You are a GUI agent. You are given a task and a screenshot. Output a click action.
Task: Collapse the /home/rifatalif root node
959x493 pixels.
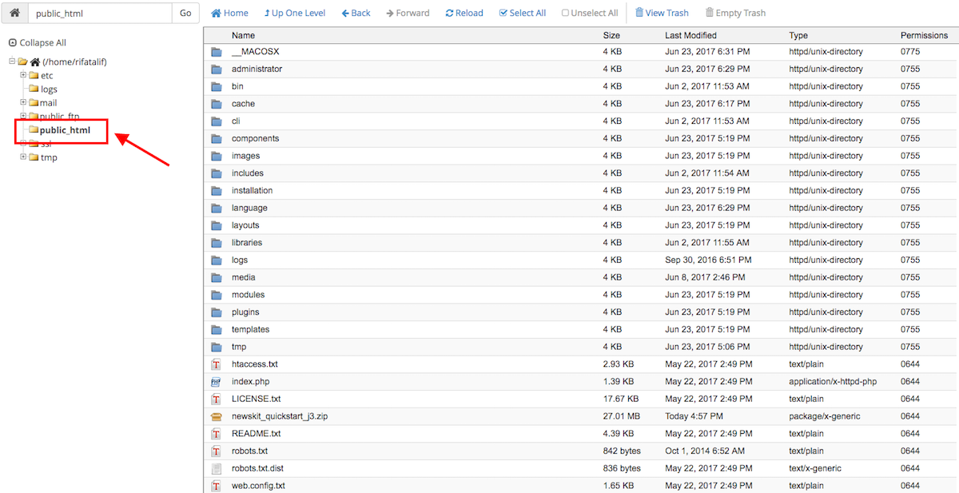tap(12, 62)
